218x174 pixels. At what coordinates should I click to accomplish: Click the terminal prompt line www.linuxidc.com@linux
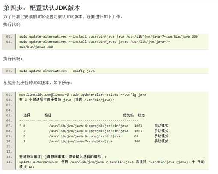pyautogui.click(x=83, y=94)
